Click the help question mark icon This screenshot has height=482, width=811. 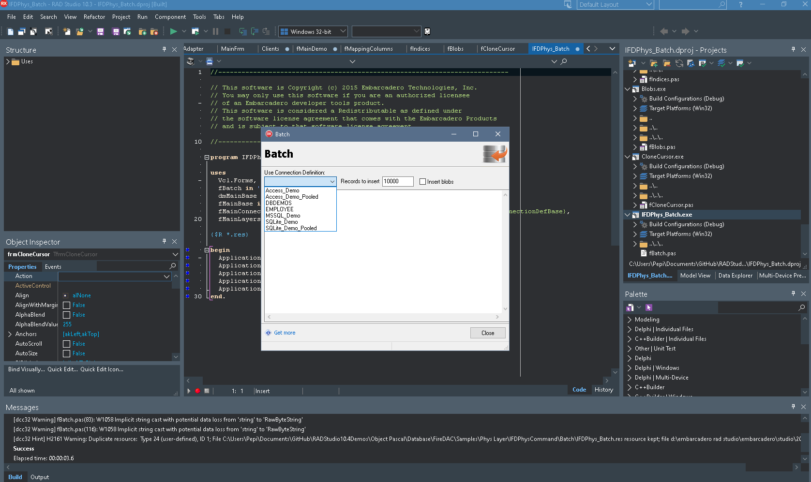tap(741, 4)
